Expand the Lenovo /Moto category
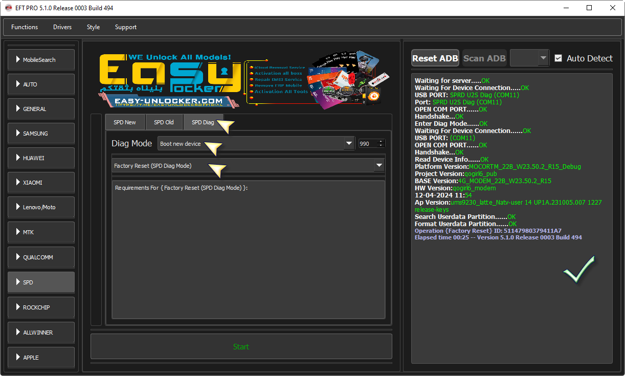 [x=41, y=207]
